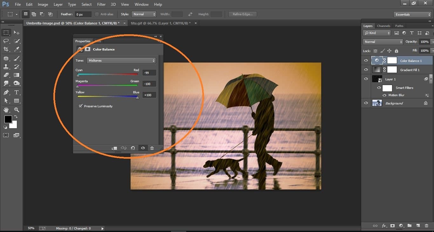Switch to the Channels tab
This screenshot has width=434, height=232.
pos(383,26)
